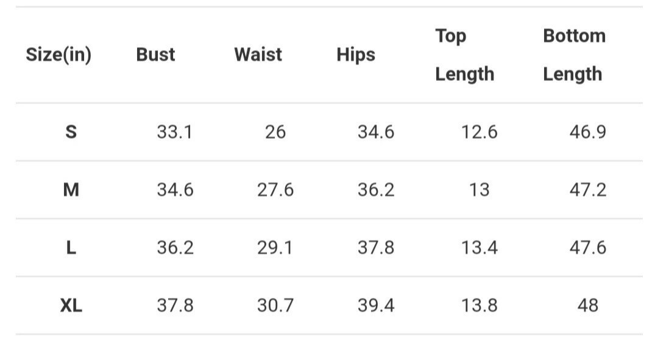The image size is (658, 344).
Task: Click waist value 26 in S row
Action: click(275, 132)
